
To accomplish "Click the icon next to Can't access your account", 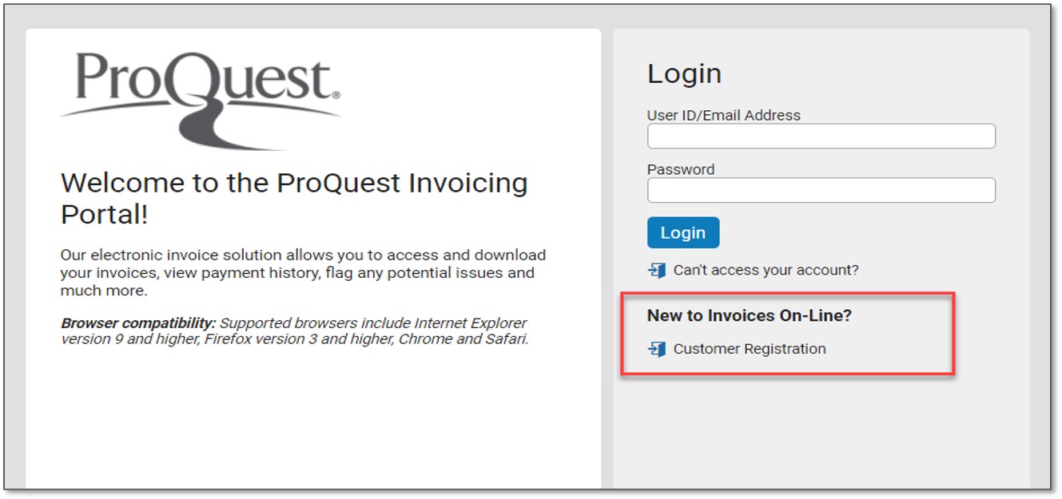I will pos(658,270).
